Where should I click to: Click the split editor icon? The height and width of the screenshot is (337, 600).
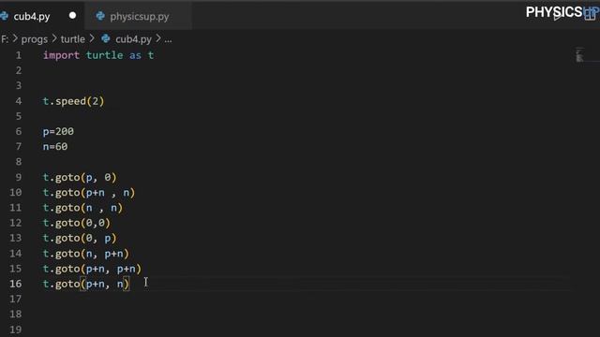(x=590, y=14)
